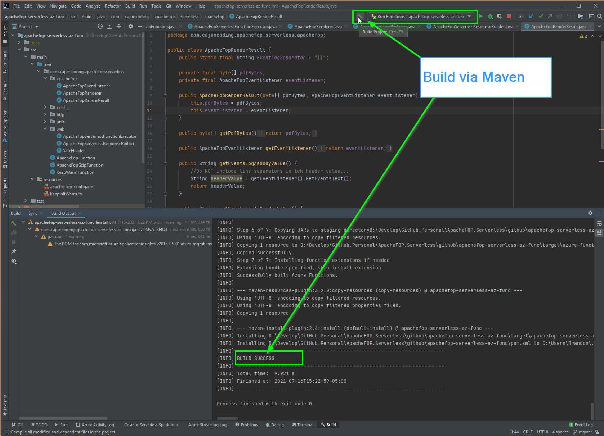Expand the http package

coord(45,114)
